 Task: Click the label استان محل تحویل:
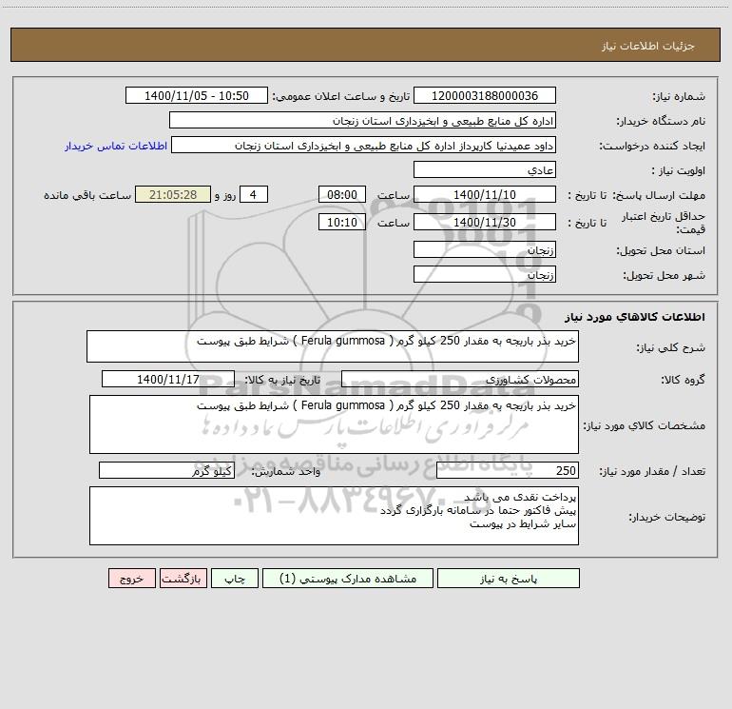(661, 250)
